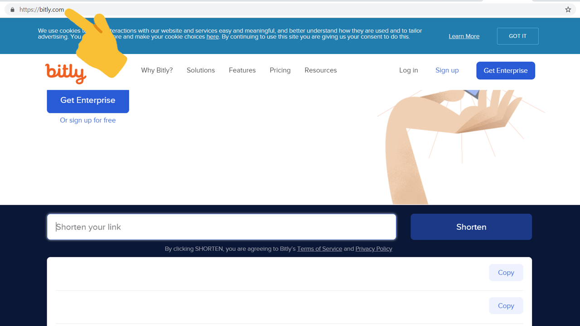The width and height of the screenshot is (580, 326).
Task: Open the Privacy Policy link
Action: tap(374, 249)
